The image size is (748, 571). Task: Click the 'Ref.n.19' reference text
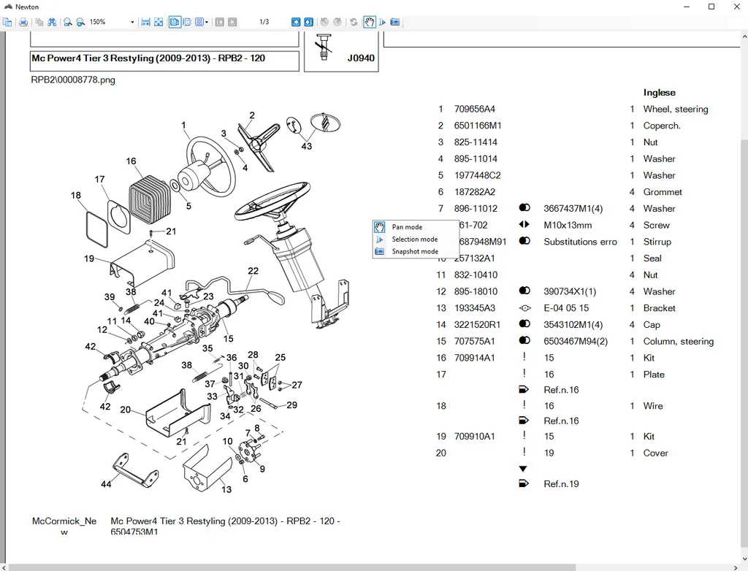coord(561,484)
